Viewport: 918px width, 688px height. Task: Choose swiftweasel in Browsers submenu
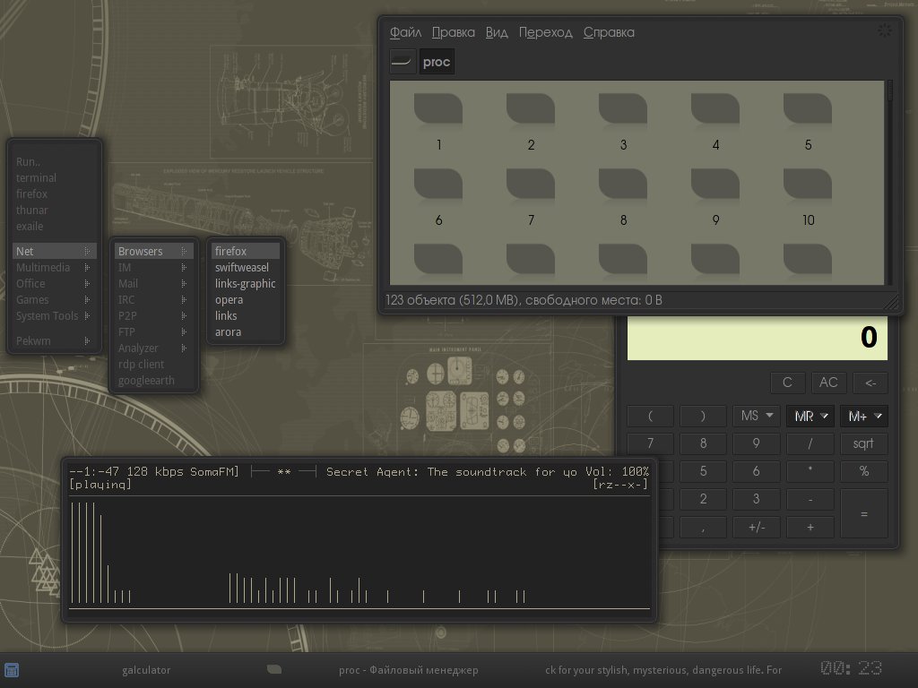(x=246, y=267)
